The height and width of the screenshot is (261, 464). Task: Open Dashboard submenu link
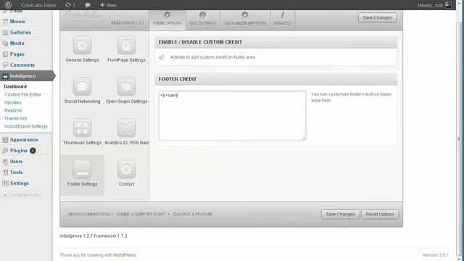tap(15, 86)
